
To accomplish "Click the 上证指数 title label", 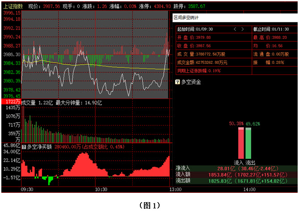I will (x=13, y=6).
